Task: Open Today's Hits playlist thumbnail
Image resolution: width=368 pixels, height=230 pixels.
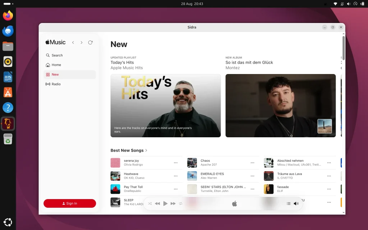Action: [x=165, y=106]
